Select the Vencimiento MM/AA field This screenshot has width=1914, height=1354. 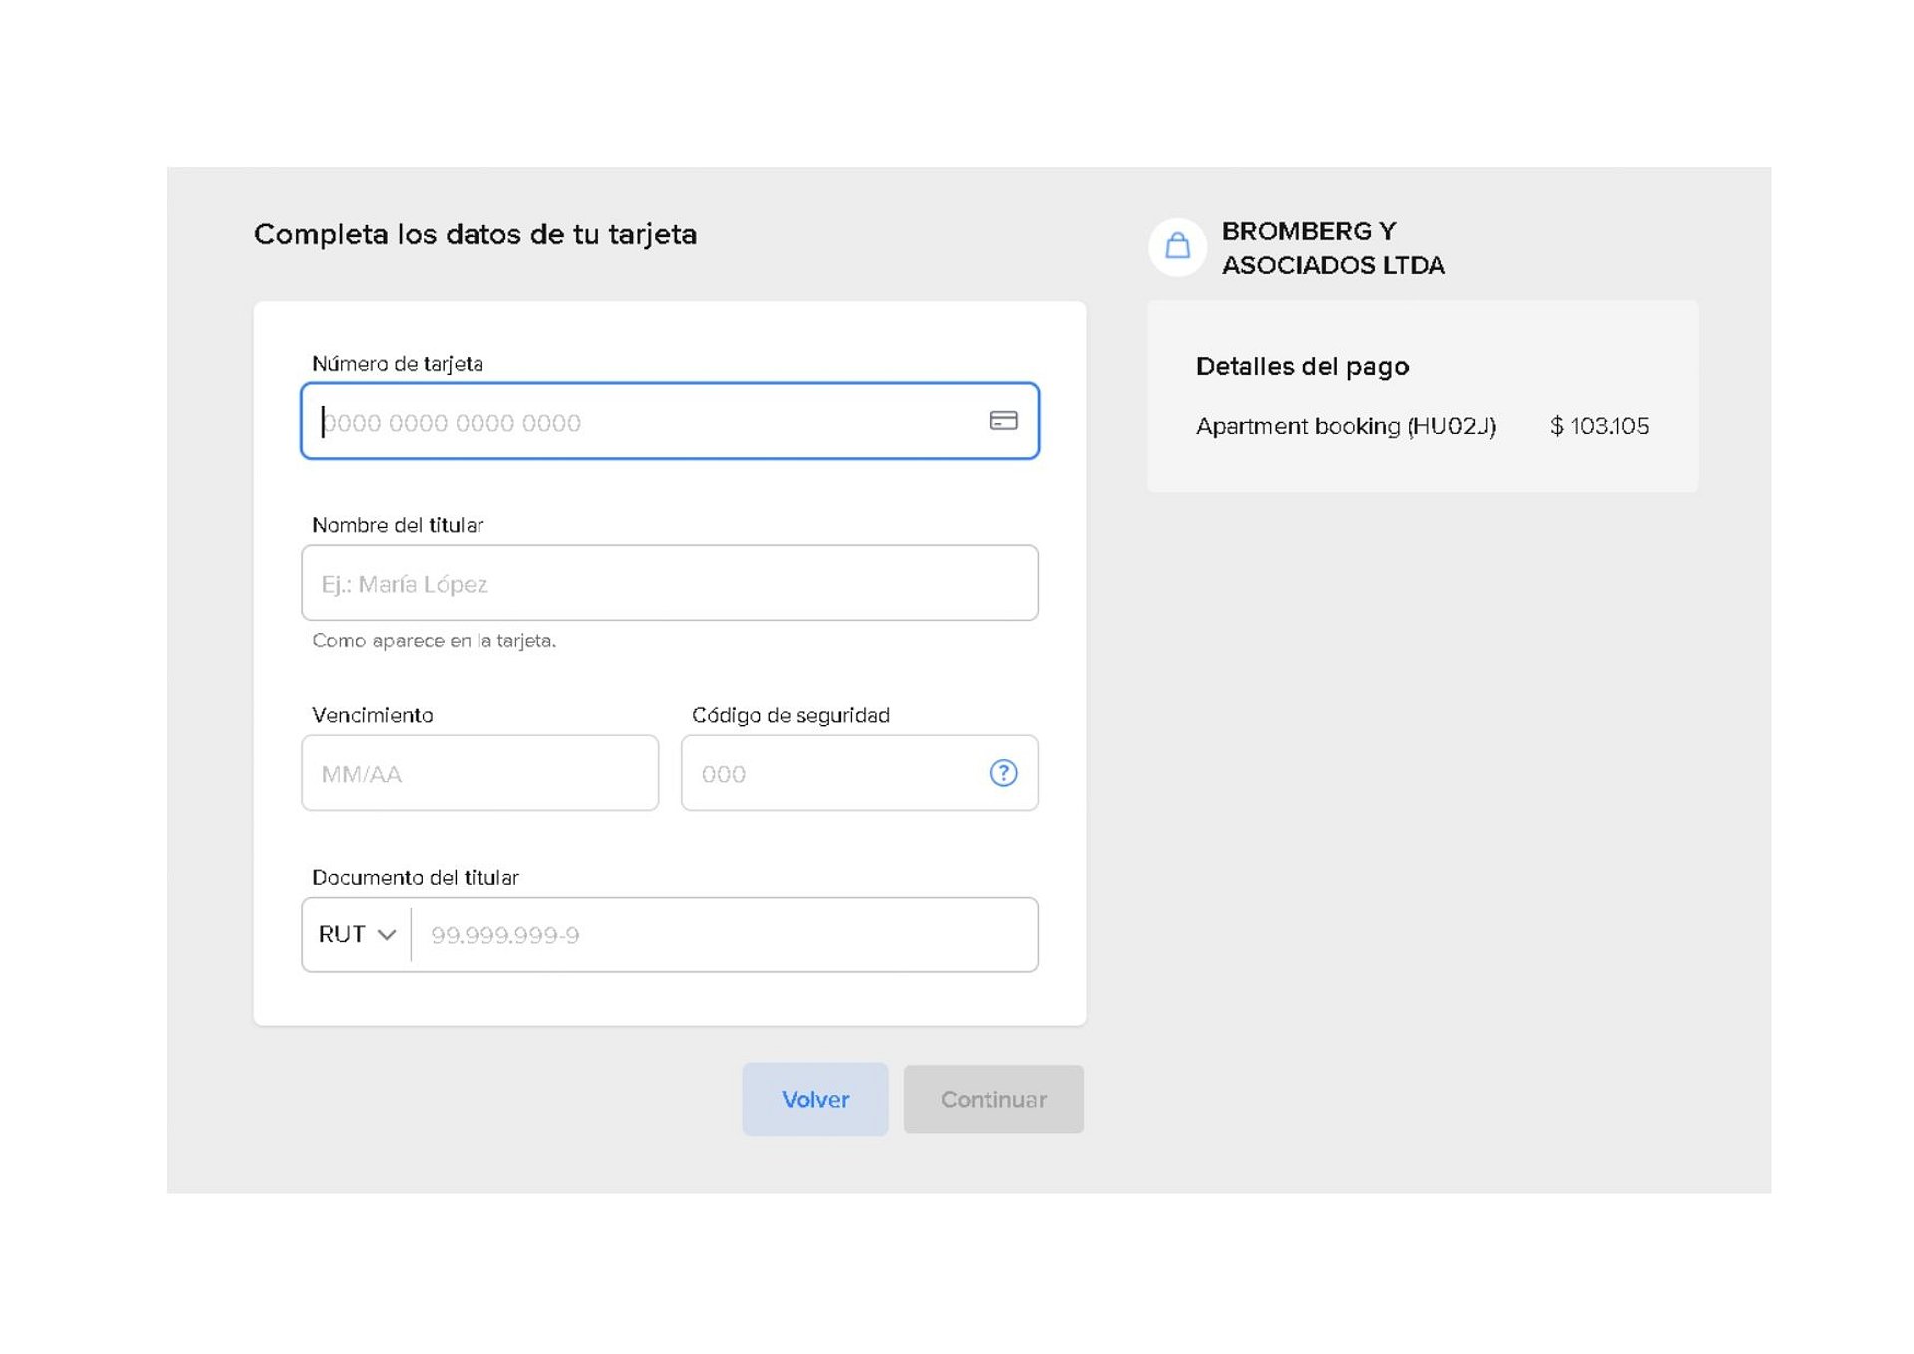pos(479,774)
